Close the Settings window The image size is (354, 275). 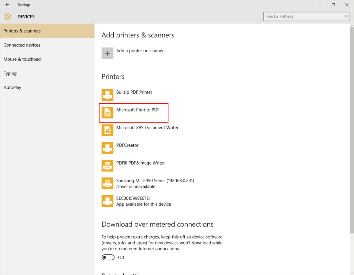pyautogui.click(x=347, y=5)
